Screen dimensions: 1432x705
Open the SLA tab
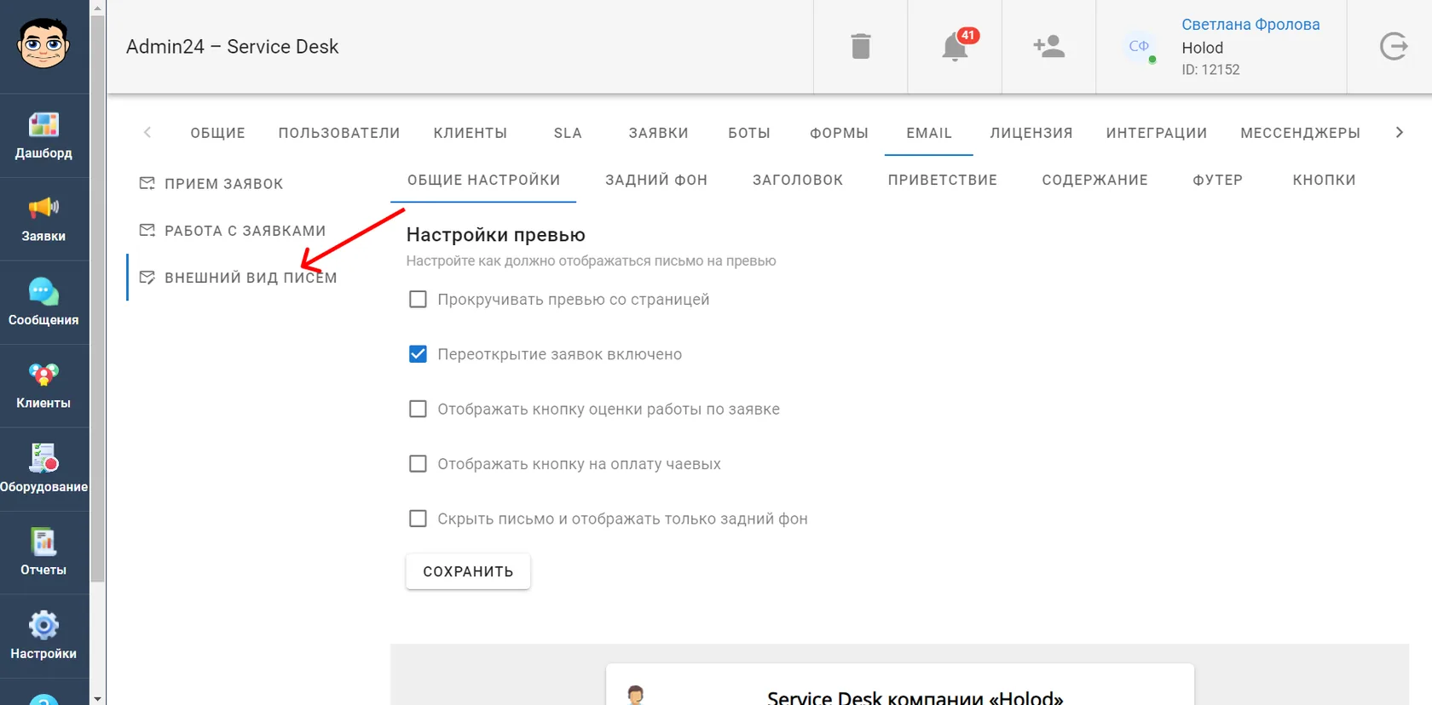568,133
